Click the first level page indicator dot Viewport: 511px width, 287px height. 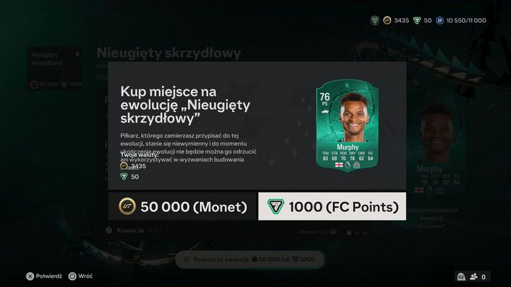point(349,233)
